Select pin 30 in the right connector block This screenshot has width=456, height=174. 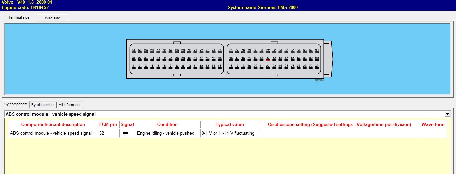(317, 67)
